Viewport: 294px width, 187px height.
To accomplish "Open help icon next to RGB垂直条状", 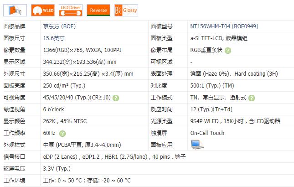I will click(228, 51).
